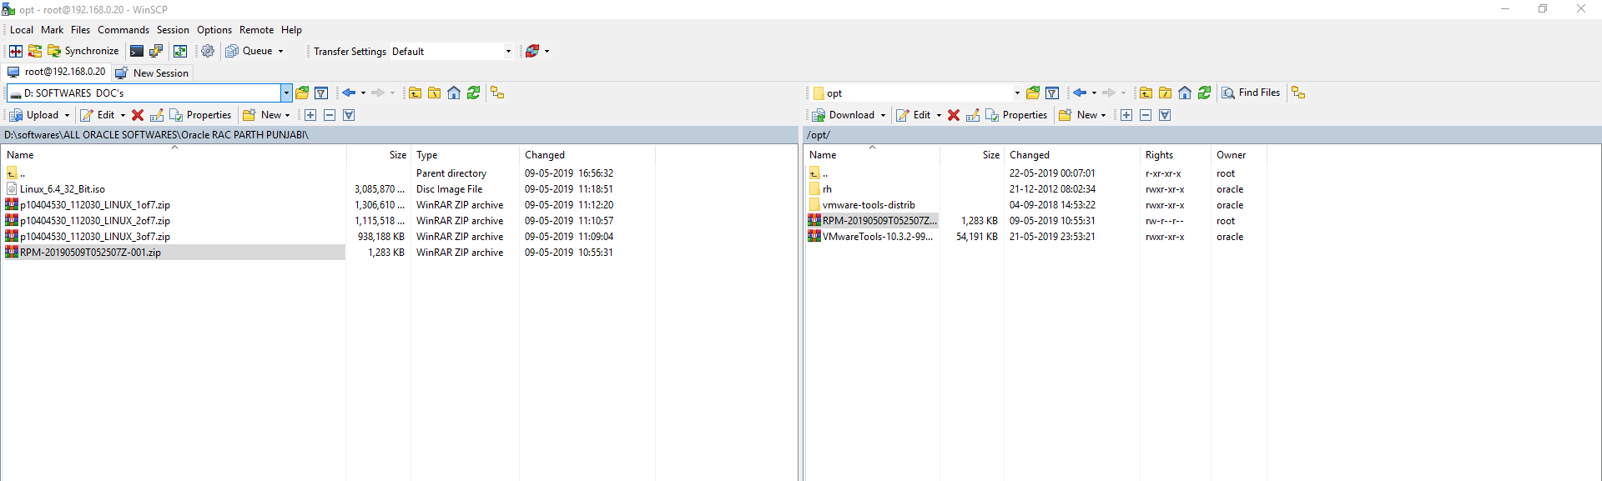This screenshot has width=1602, height=481.
Task: Click the filter icon in local panel
Action: [321, 93]
